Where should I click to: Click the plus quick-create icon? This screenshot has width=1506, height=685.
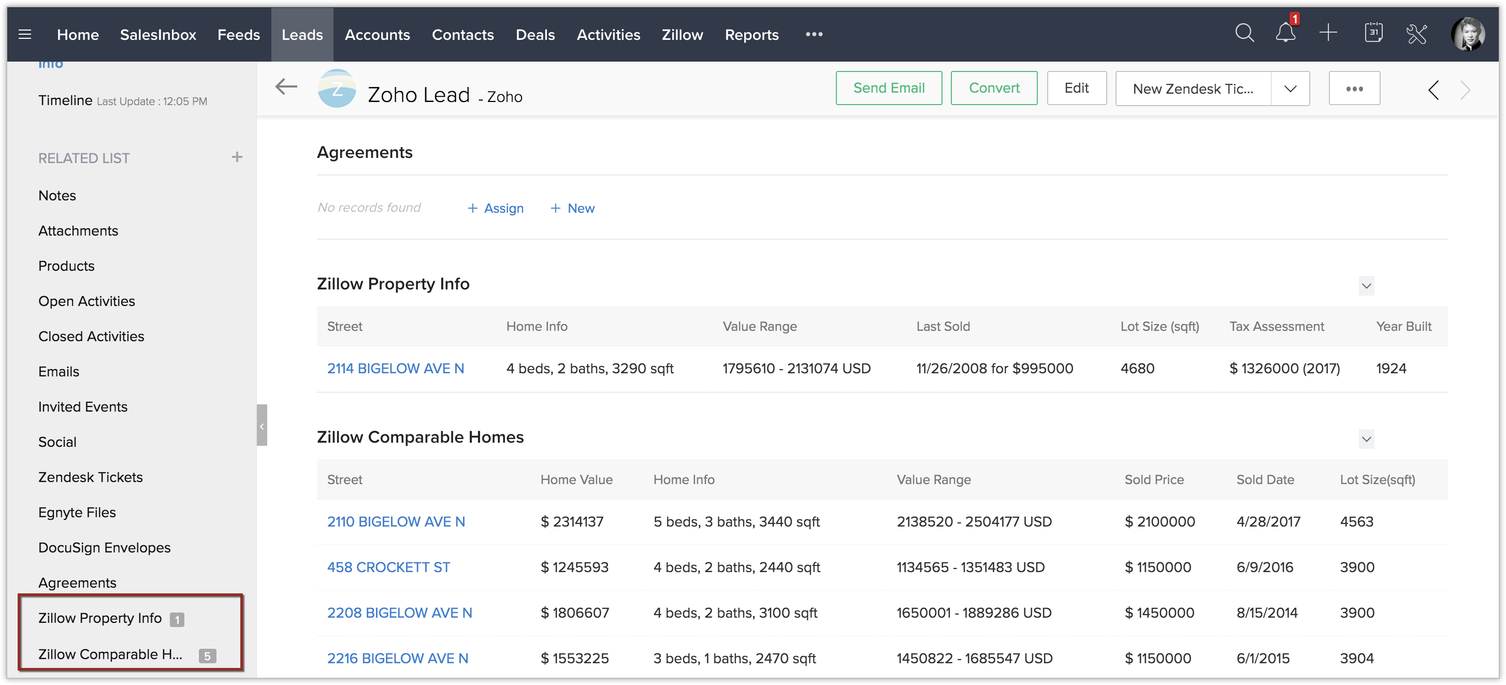(1328, 33)
